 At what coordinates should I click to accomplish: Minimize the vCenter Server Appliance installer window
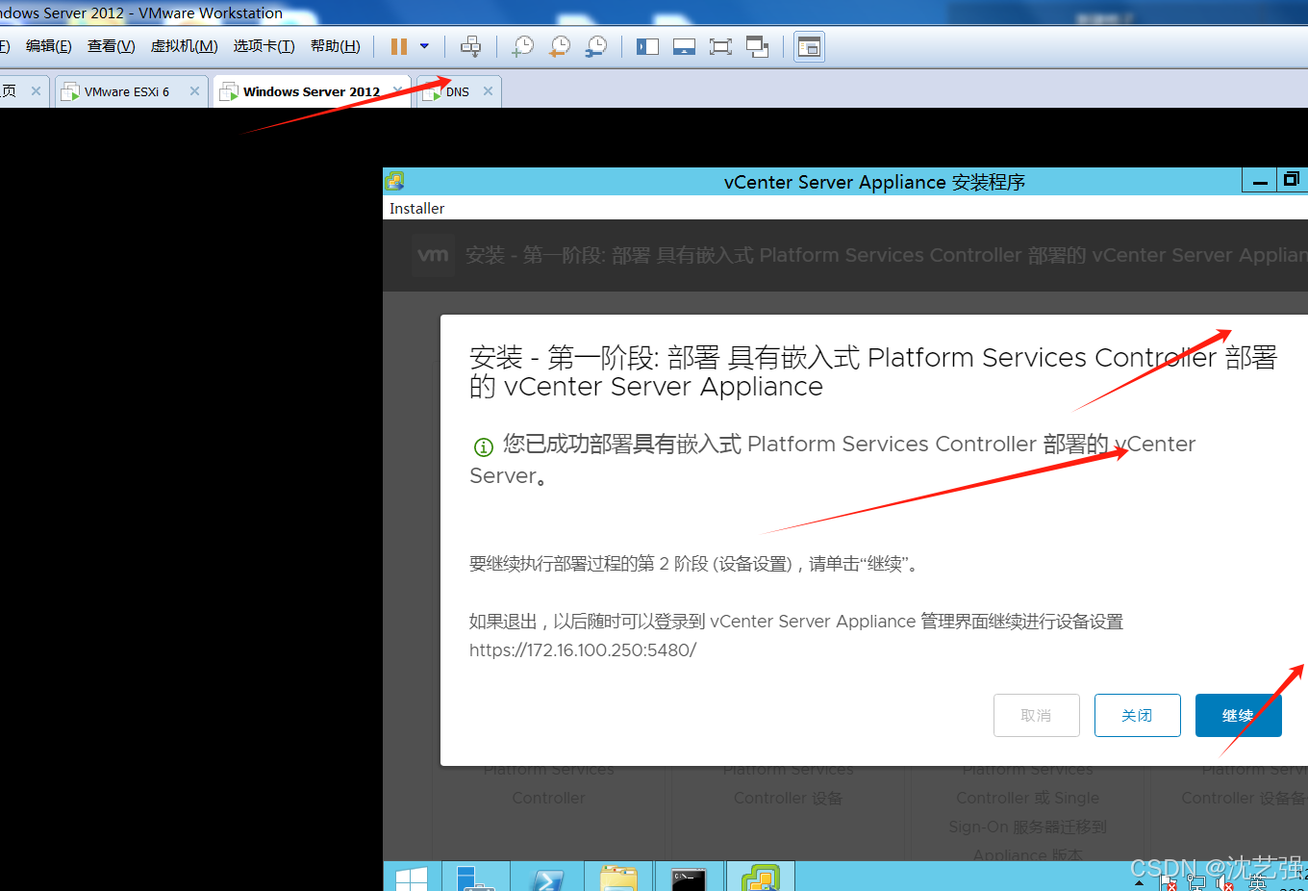[x=1260, y=181]
